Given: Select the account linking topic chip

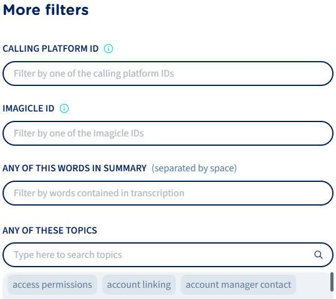Looking at the screenshot, I should click(139, 285).
